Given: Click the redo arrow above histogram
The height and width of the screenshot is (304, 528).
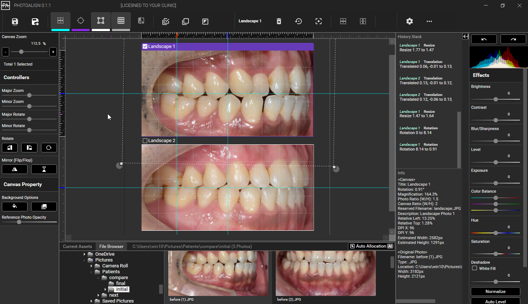Looking at the screenshot, I should coord(513,39).
